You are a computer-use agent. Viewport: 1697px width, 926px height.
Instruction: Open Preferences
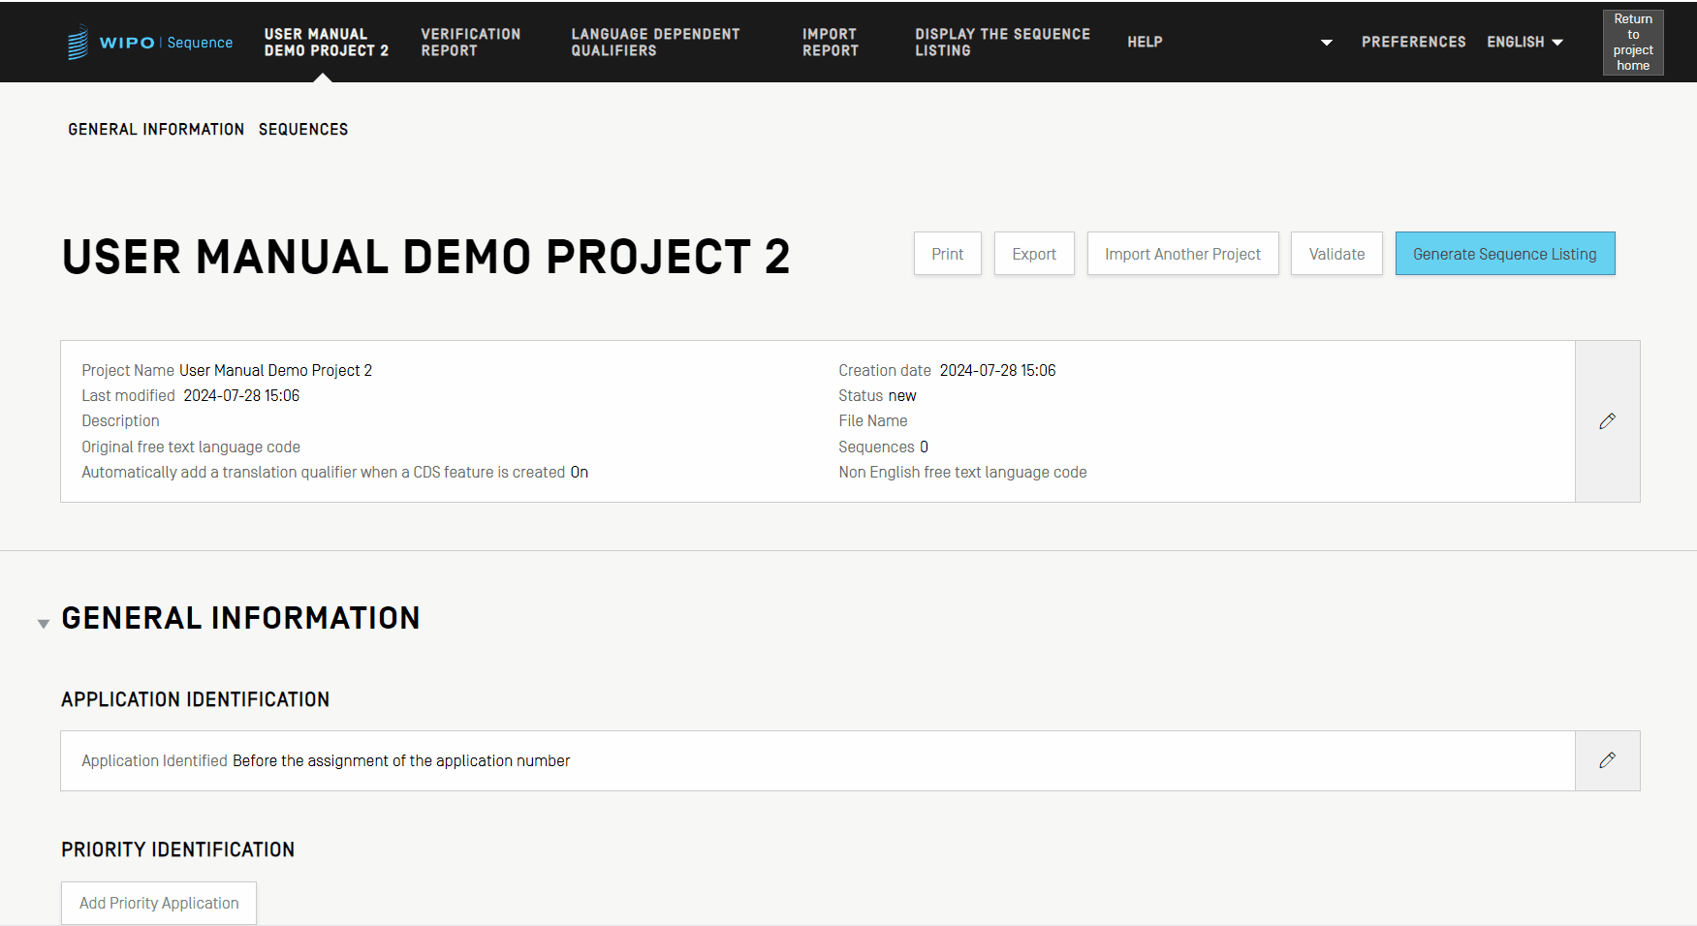[1413, 43]
